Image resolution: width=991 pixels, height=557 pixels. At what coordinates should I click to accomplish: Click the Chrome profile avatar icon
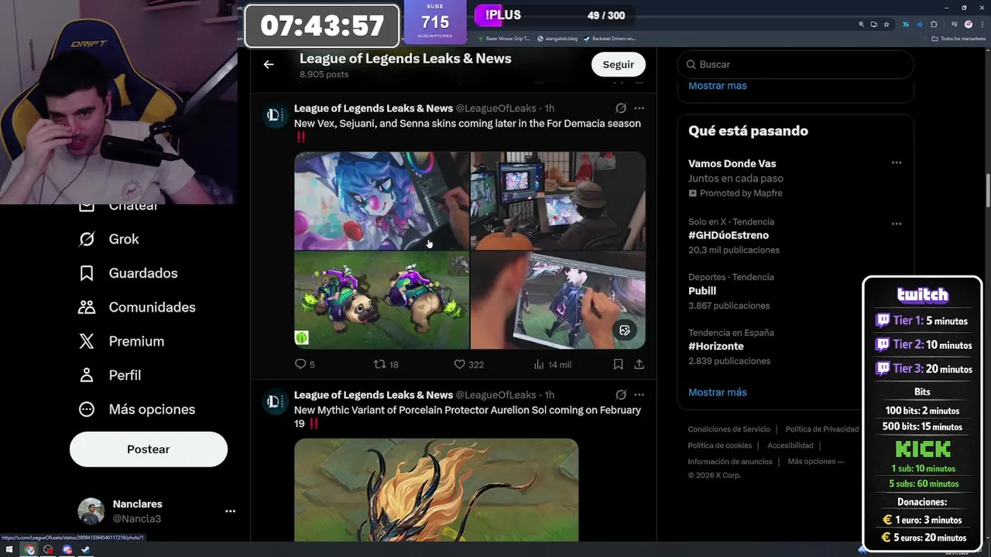pyautogui.click(x=969, y=24)
